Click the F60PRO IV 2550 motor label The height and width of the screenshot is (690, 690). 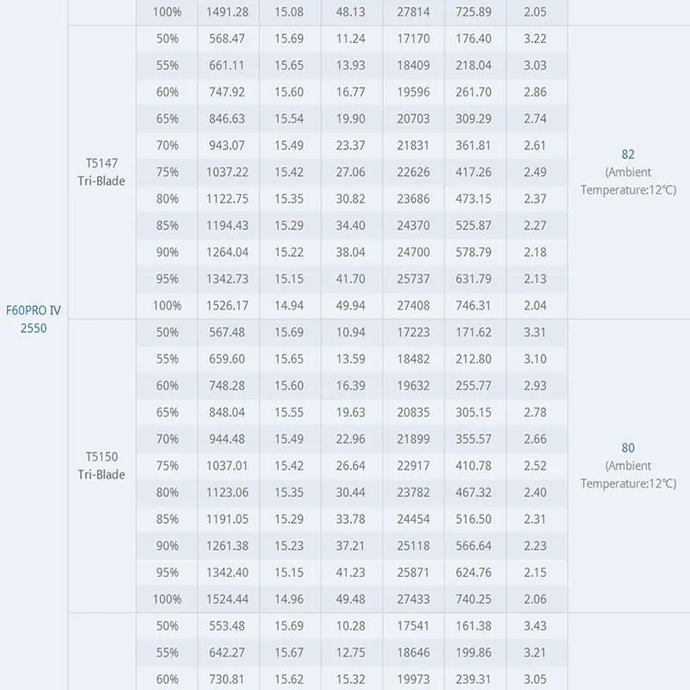click(x=34, y=319)
